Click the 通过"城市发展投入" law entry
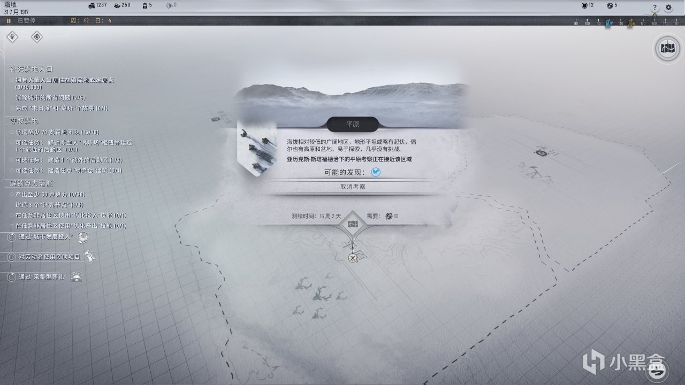 [45, 237]
